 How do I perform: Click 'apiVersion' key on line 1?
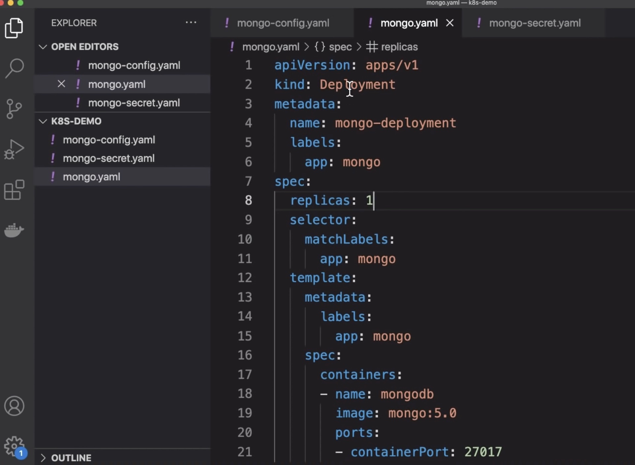(x=312, y=65)
